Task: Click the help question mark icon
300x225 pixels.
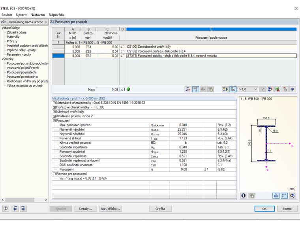Action: click(6, 208)
